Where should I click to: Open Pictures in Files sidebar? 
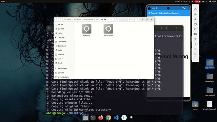click(x=64, y=55)
